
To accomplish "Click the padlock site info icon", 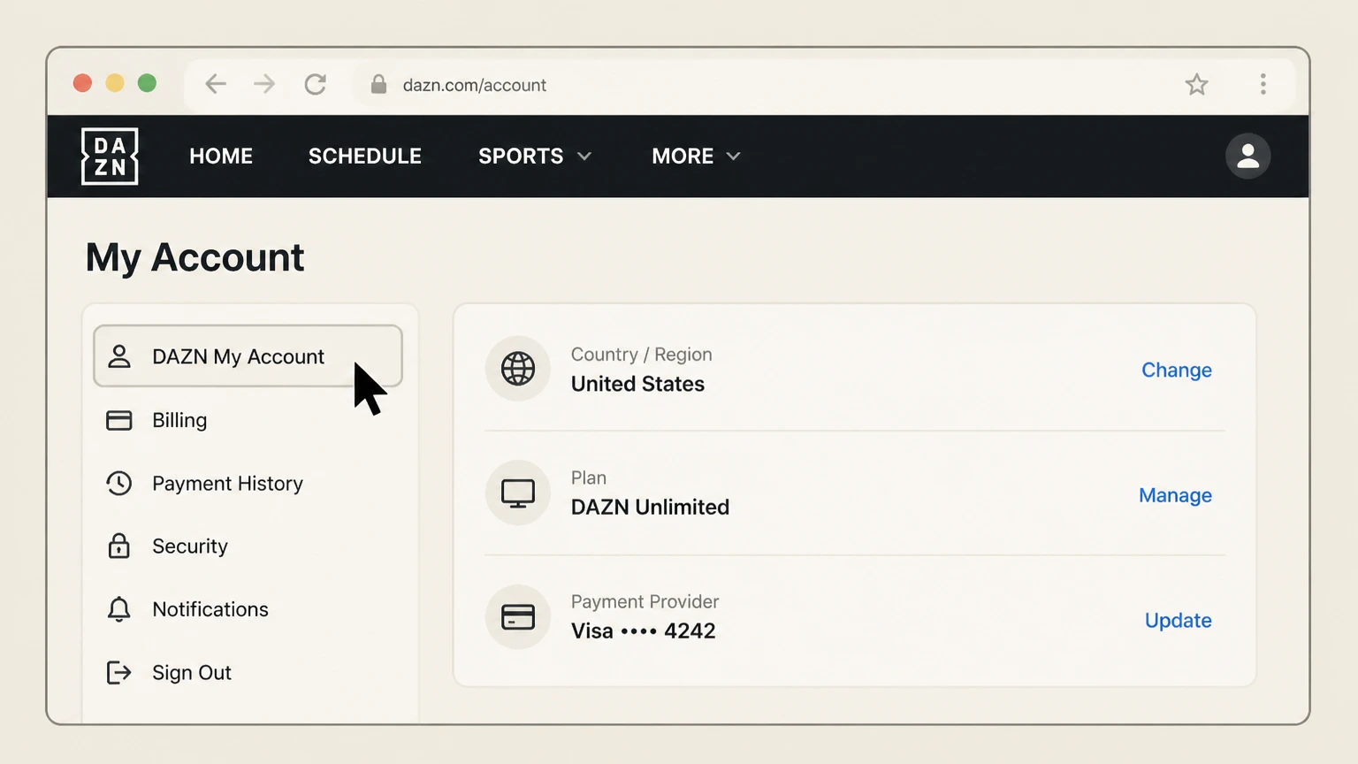I will point(378,84).
